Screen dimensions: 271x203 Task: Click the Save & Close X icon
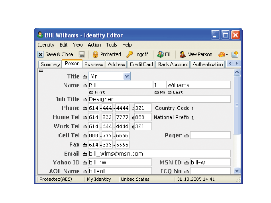coord(40,55)
